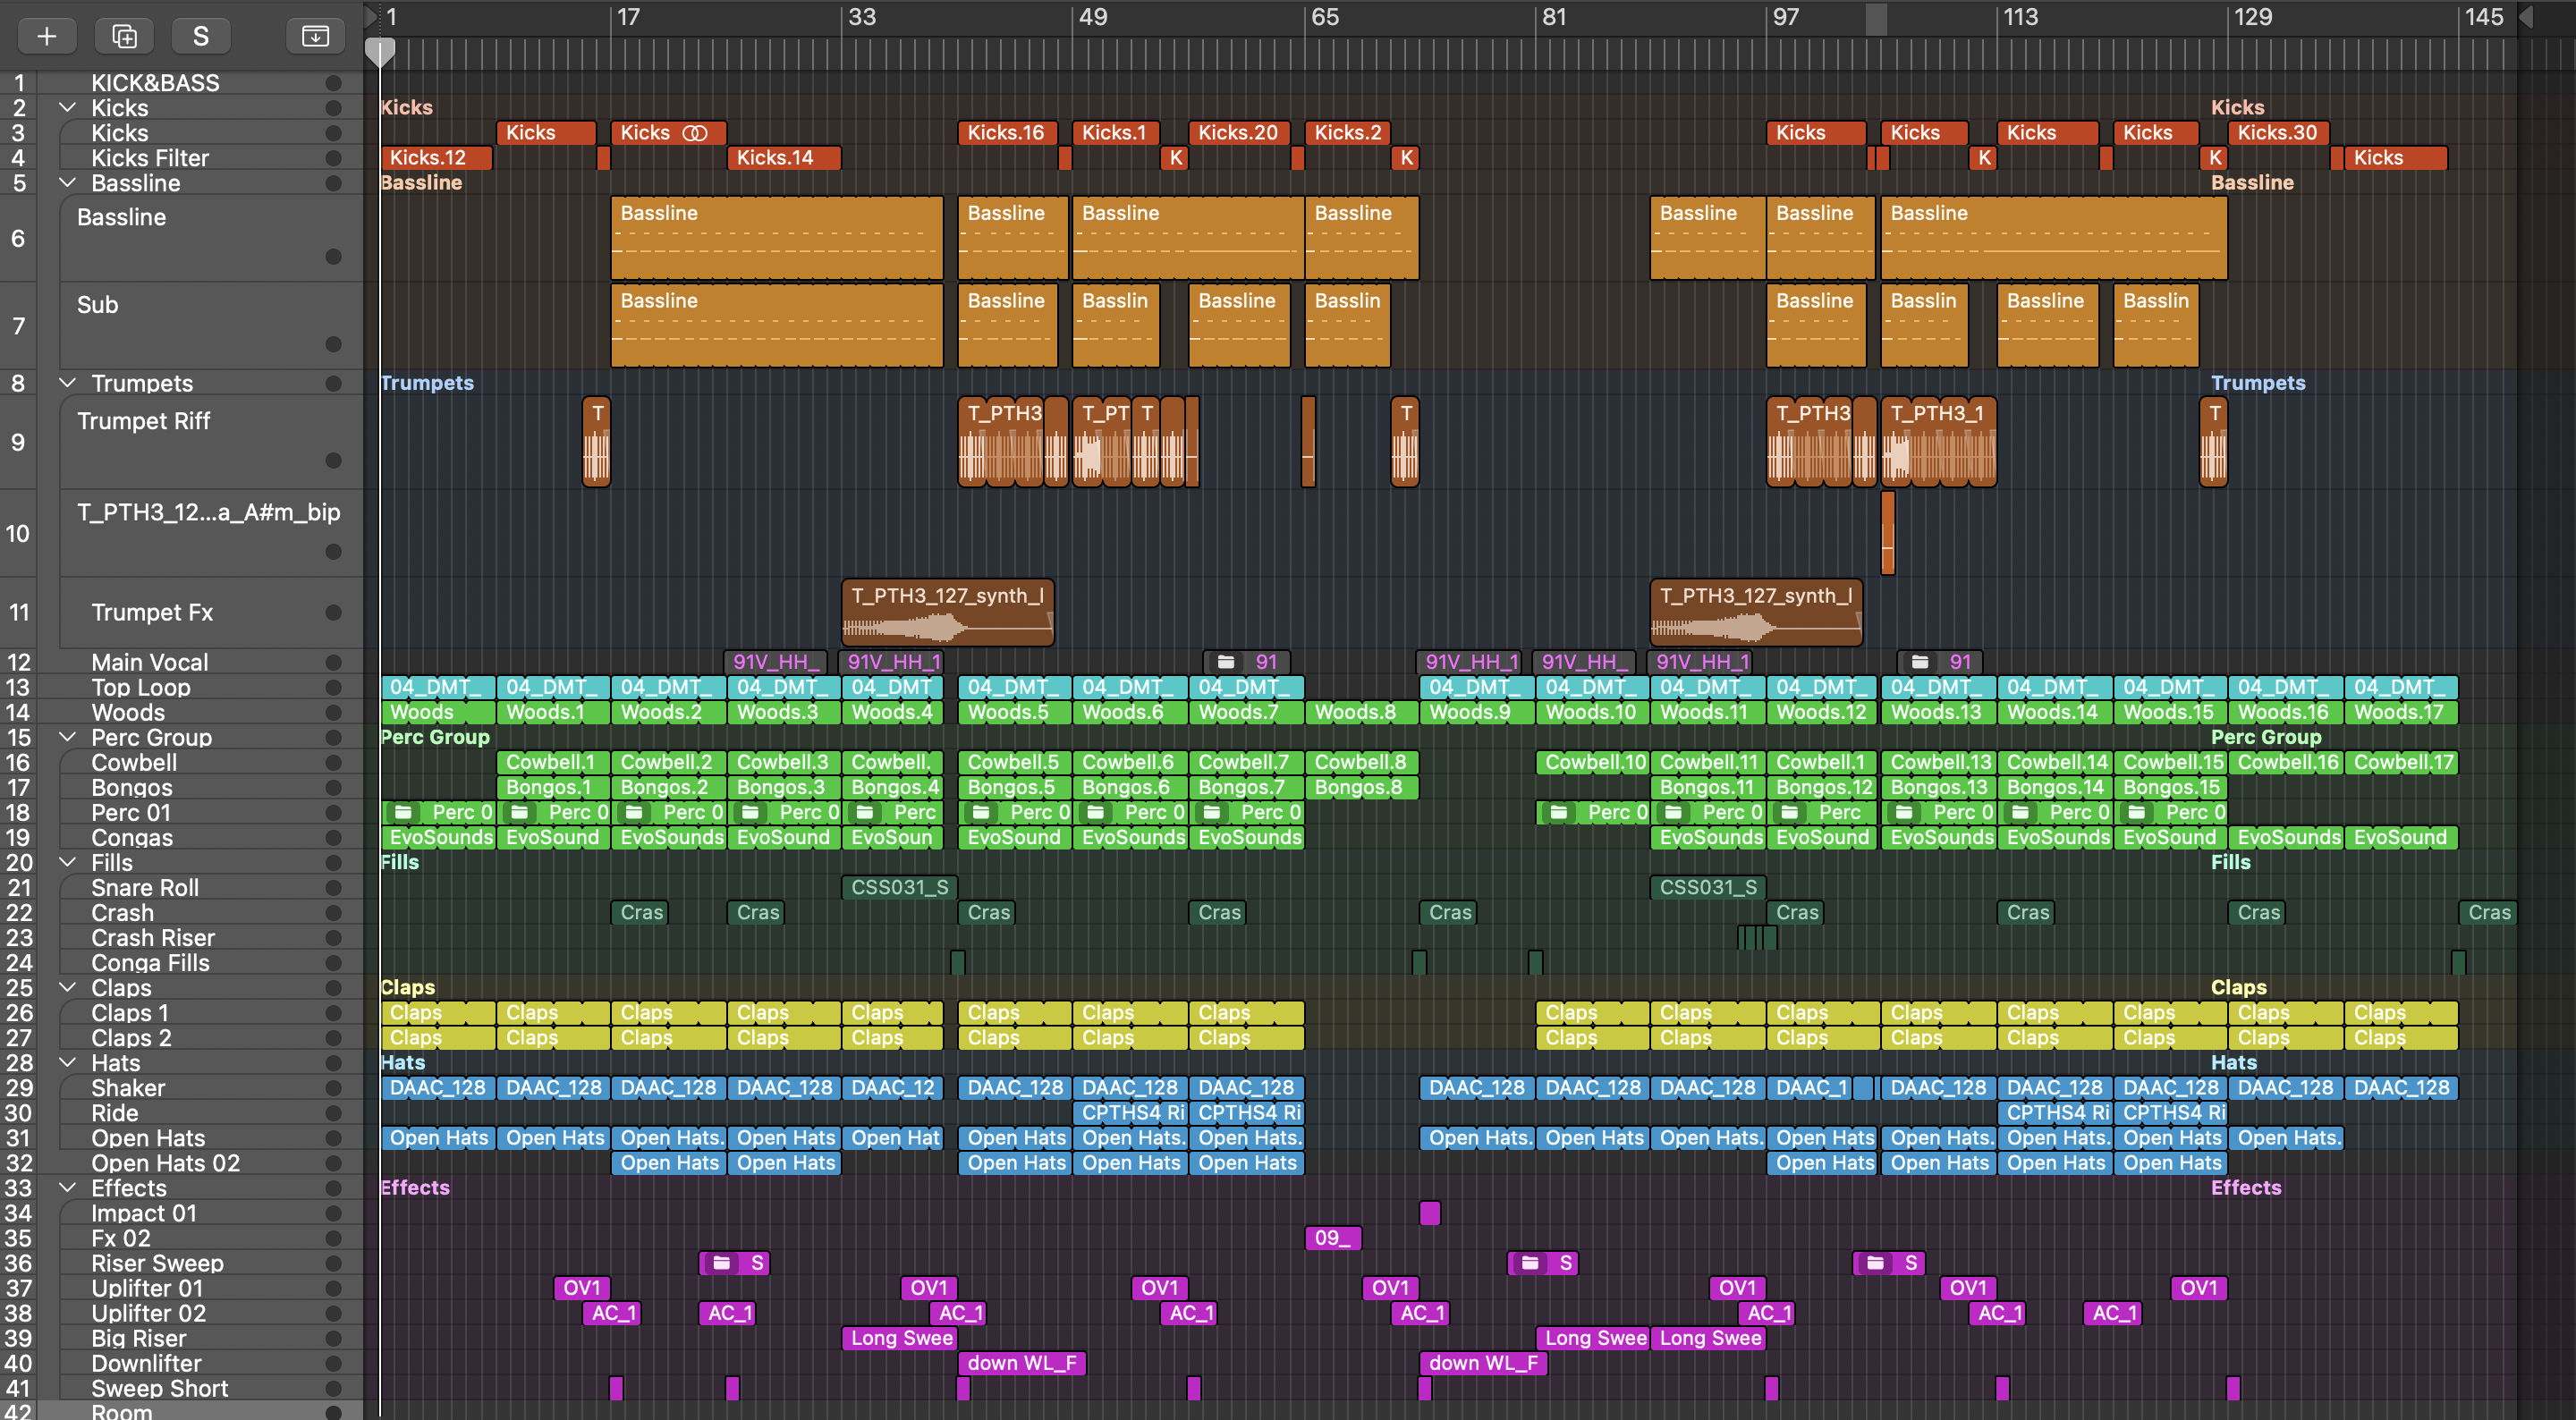The height and width of the screenshot is (1420, 2576).
Task: Select the first down WL_F downlifter region
Action: [x=1022, y=1363]
